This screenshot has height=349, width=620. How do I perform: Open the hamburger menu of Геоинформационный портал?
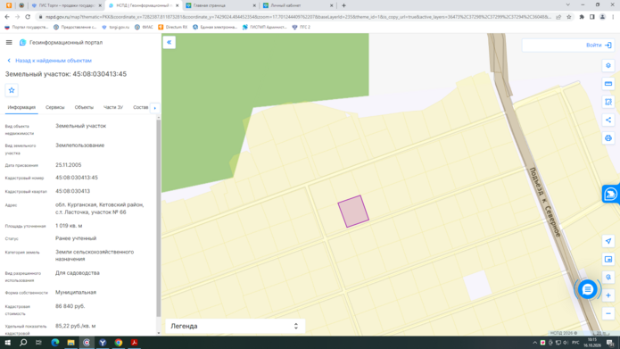(9, 42)
